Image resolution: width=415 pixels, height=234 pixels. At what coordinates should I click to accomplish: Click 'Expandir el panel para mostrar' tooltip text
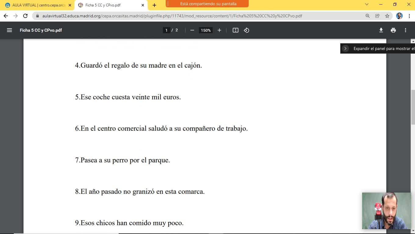(x=384, y=48)
